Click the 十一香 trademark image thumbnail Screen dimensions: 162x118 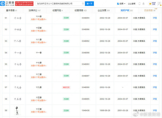[x=18, y=53]
